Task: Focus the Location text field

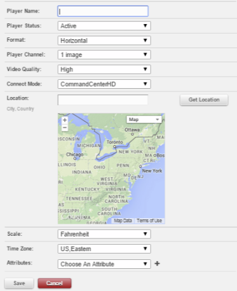Action: 103,100
